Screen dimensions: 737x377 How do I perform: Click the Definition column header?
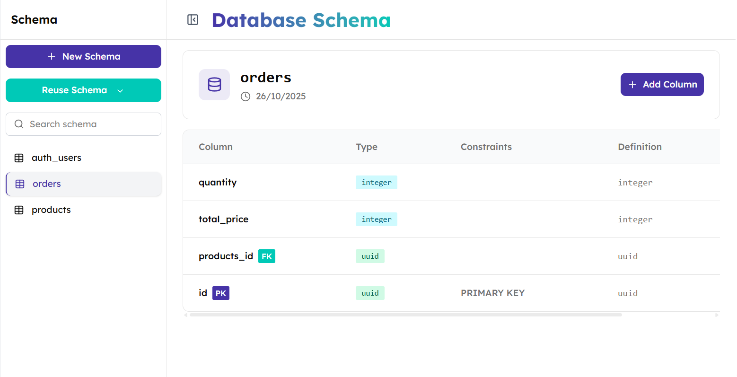(640, 147)
